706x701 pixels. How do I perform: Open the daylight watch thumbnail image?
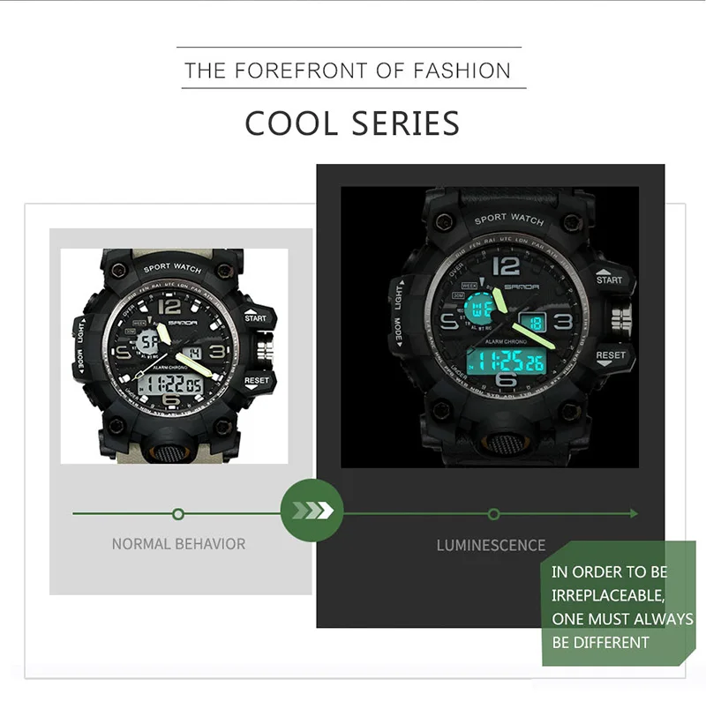point(174,356)
